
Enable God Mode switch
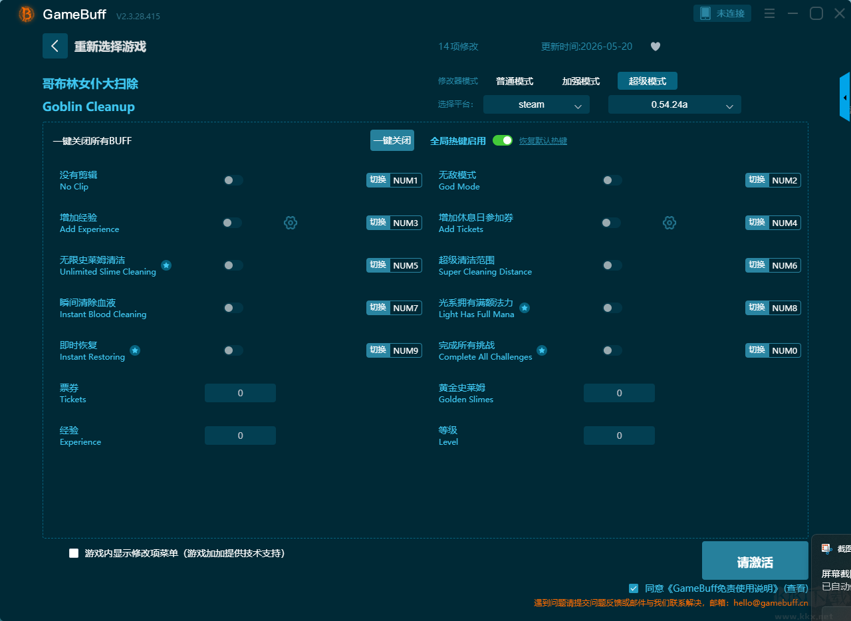point(612,180)
